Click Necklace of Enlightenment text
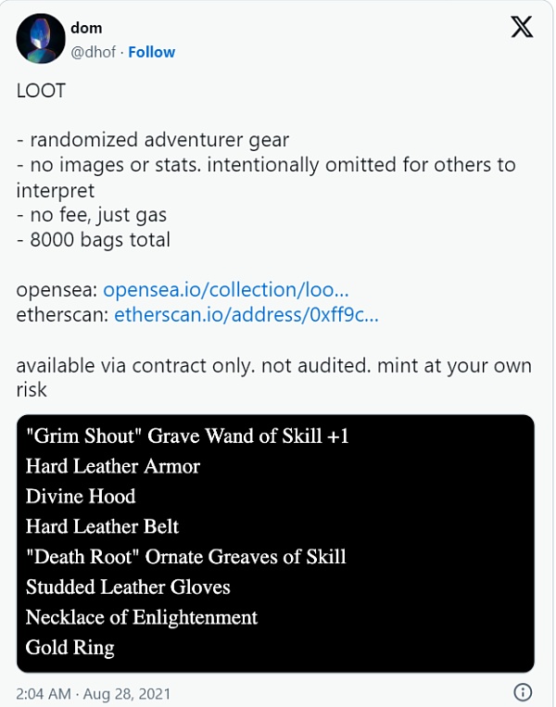 (141, 617)
